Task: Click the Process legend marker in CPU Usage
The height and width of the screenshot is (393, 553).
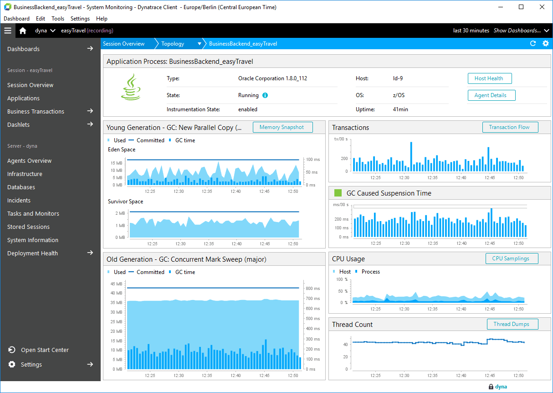Action: pos(357,272)
